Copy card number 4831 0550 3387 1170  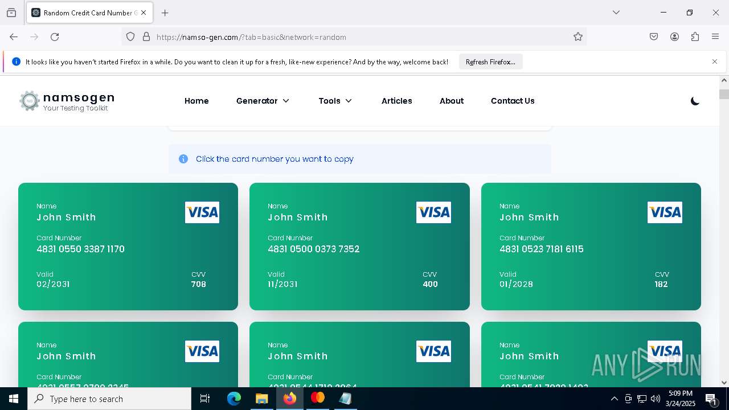click(80, 249)
